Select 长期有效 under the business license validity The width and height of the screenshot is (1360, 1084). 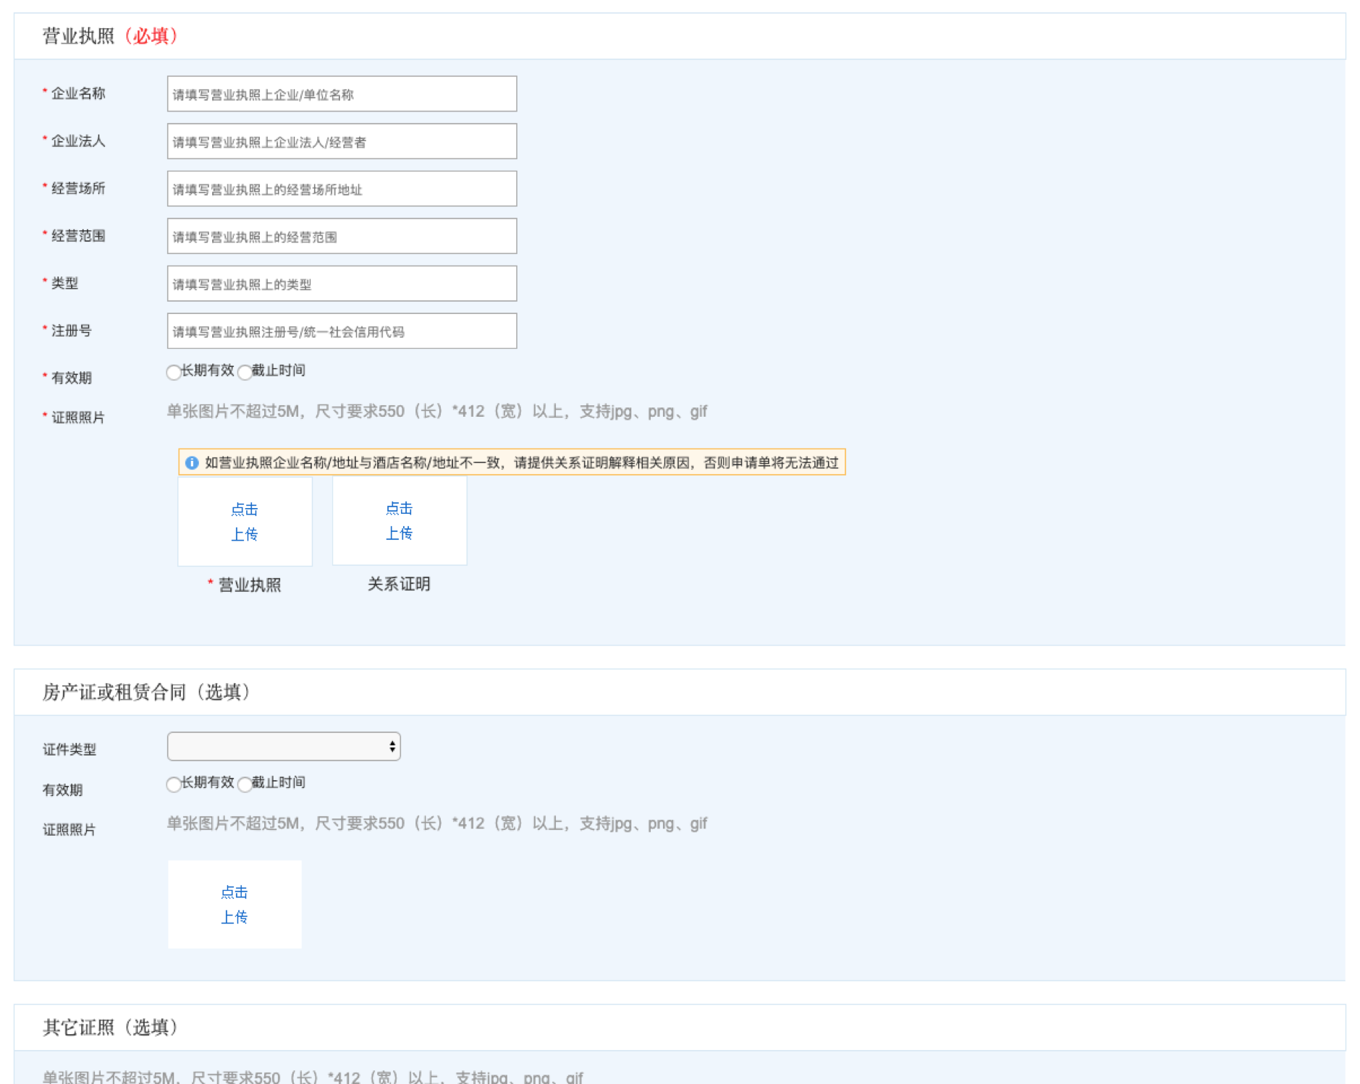(x=174, y=373)
